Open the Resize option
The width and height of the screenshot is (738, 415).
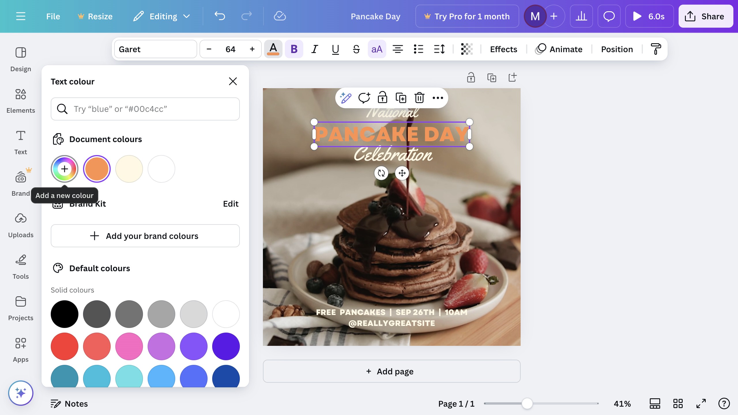pos(95,16)
